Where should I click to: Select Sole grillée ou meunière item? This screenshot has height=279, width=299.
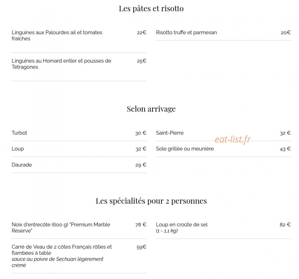[185, 149]
